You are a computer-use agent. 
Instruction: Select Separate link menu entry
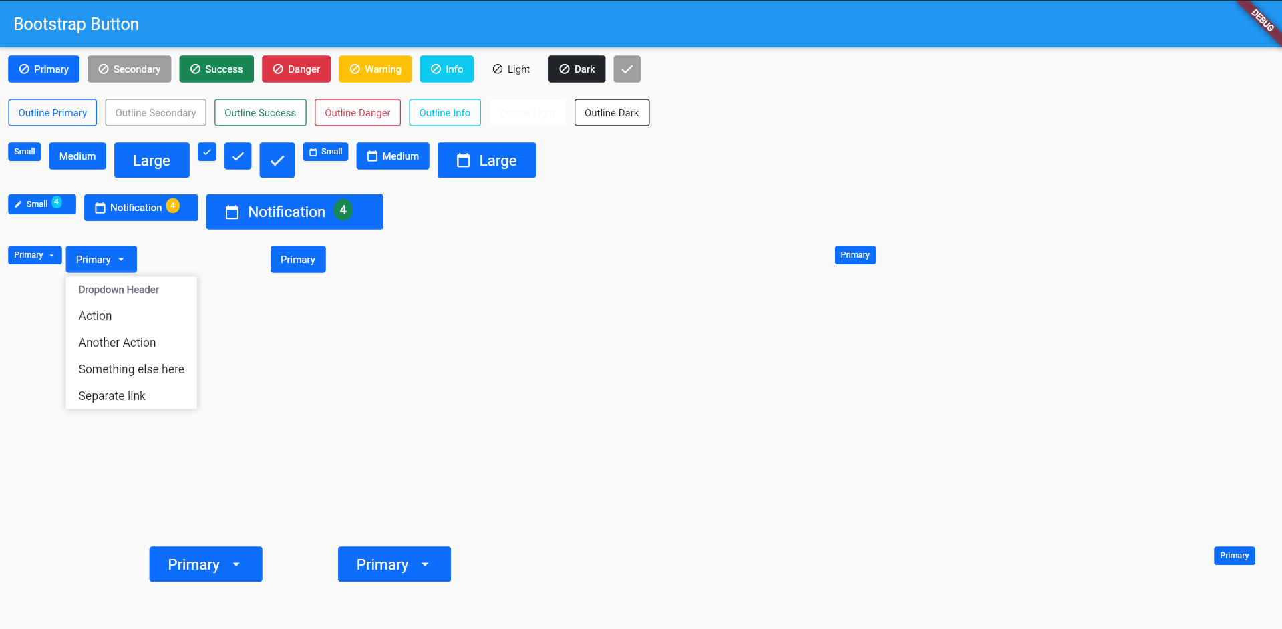pyautogui.click(x=132, y=396)
